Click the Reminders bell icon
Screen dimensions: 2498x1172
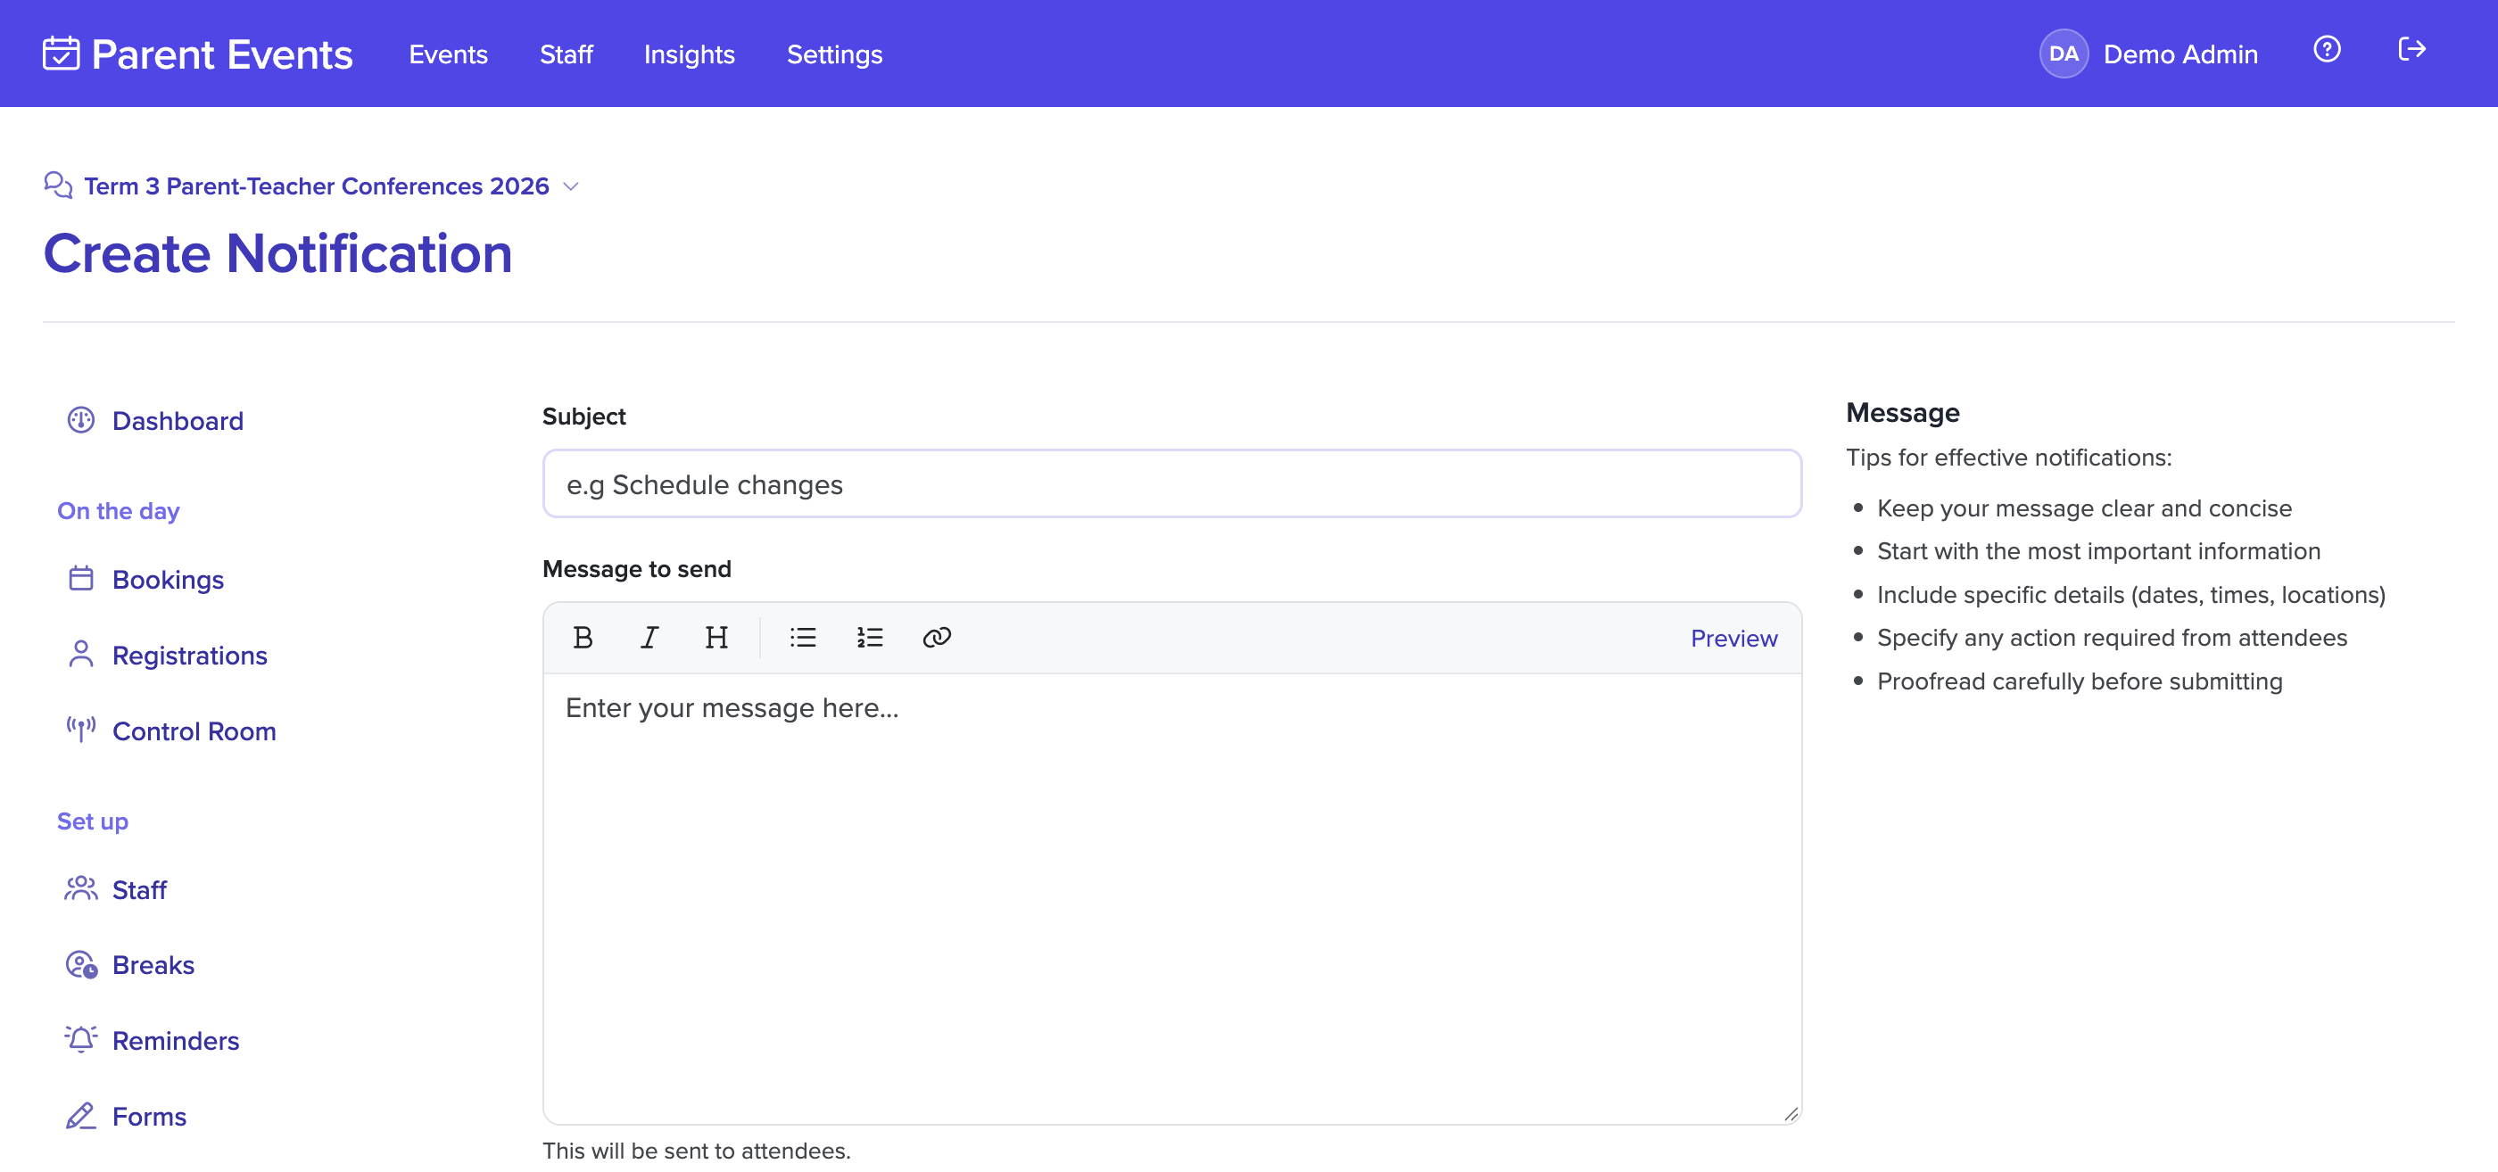[x=80, y=1039]
